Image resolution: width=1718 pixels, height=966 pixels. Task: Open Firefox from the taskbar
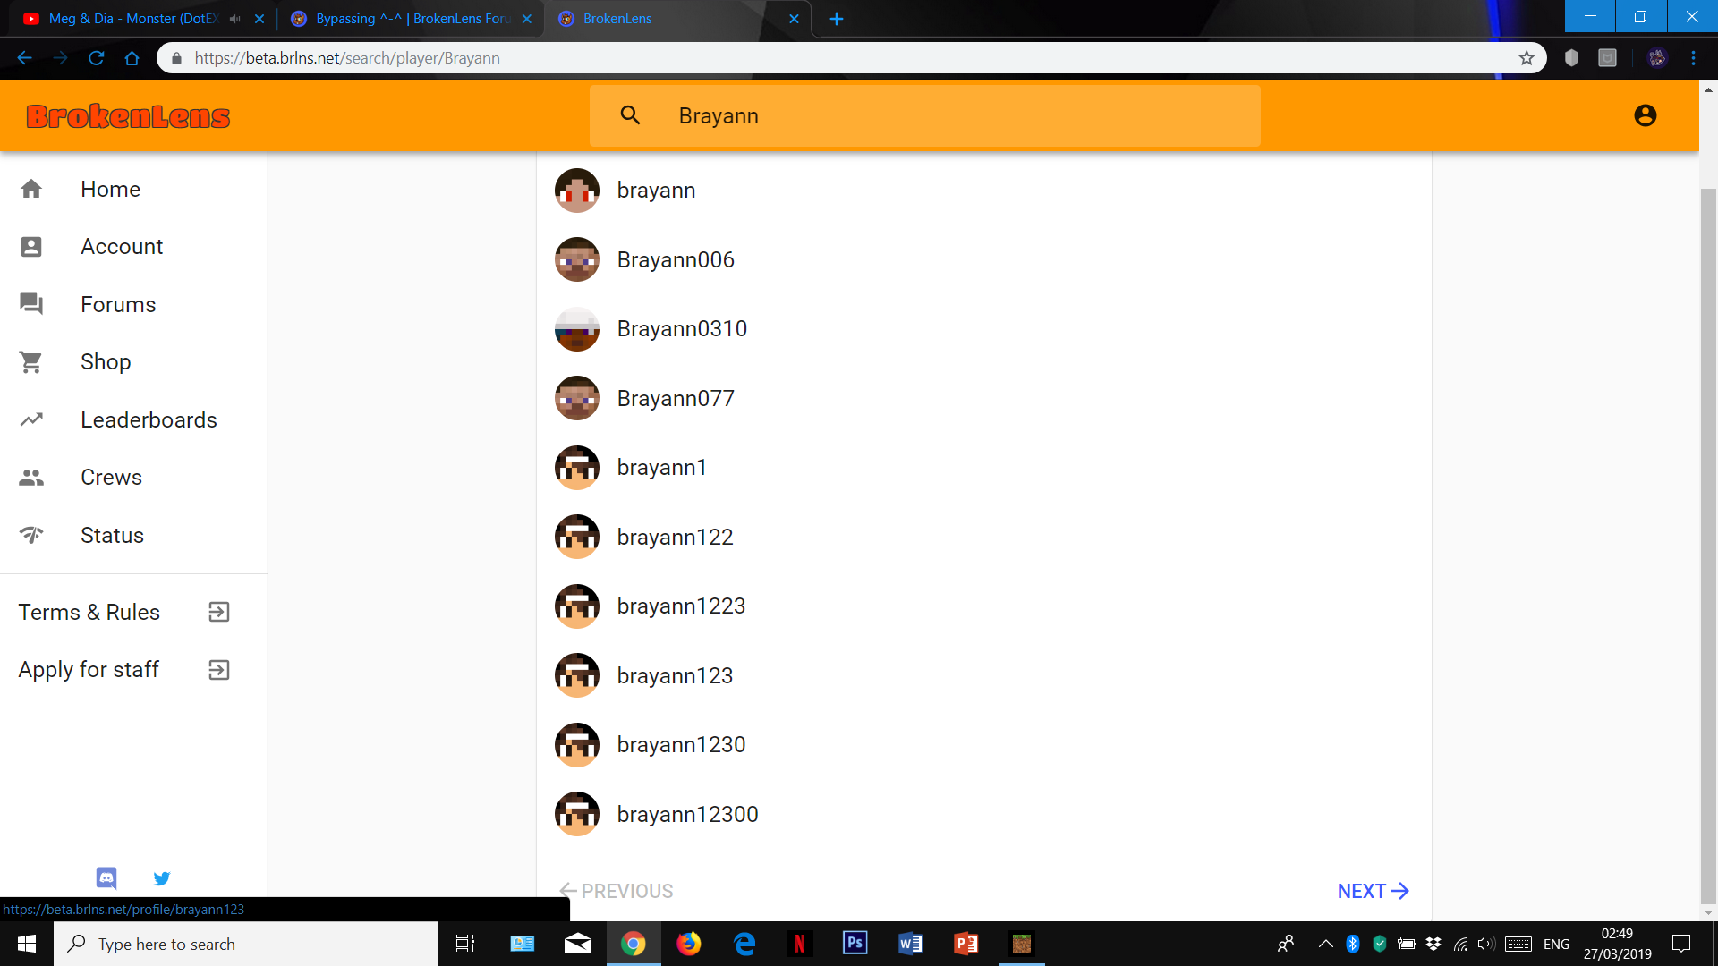689,944
